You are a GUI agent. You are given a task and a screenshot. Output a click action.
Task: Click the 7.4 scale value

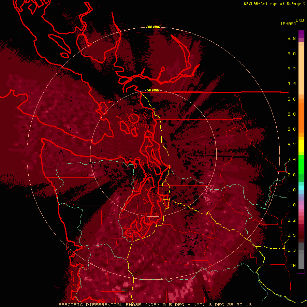[292, 84]
